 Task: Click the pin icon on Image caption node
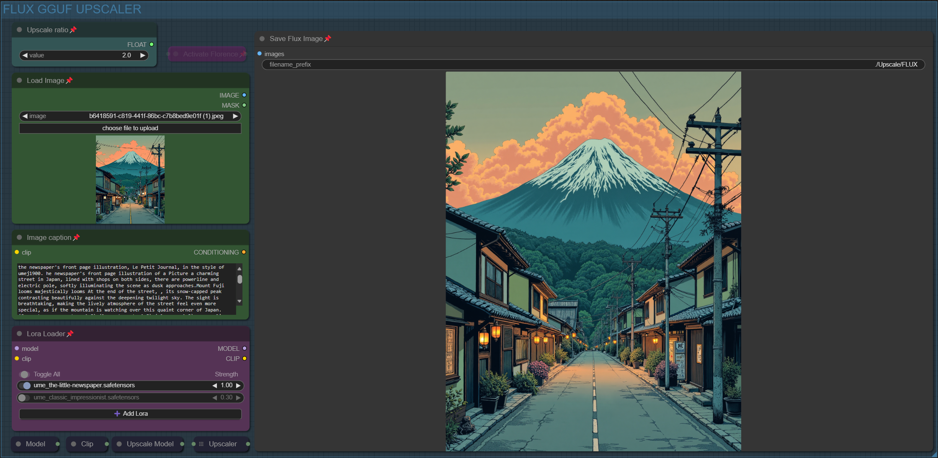(76, 237)
